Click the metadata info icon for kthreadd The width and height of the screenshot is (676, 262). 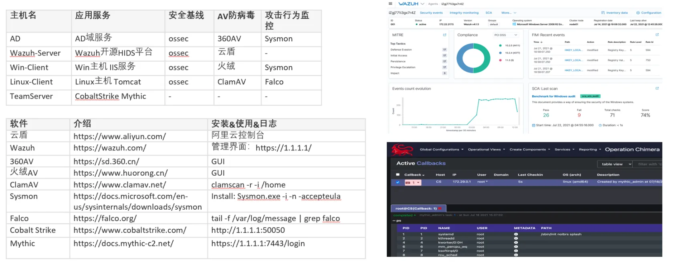[x=516, y=238]
